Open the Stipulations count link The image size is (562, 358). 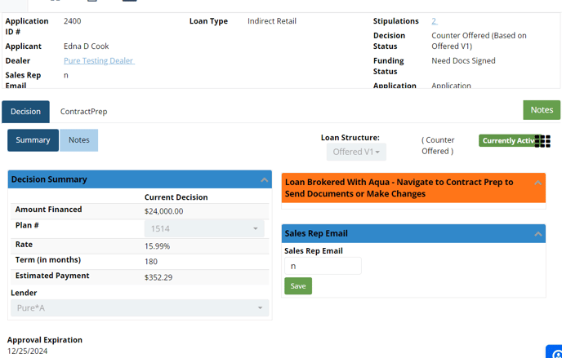435,21
